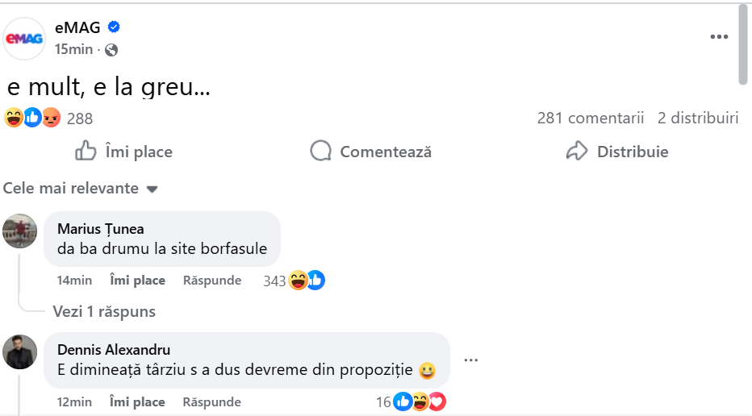752x416 pixels.
Task: Open the Cele mai relevante sorting dropdown
Action: click(x=80, y=189)
